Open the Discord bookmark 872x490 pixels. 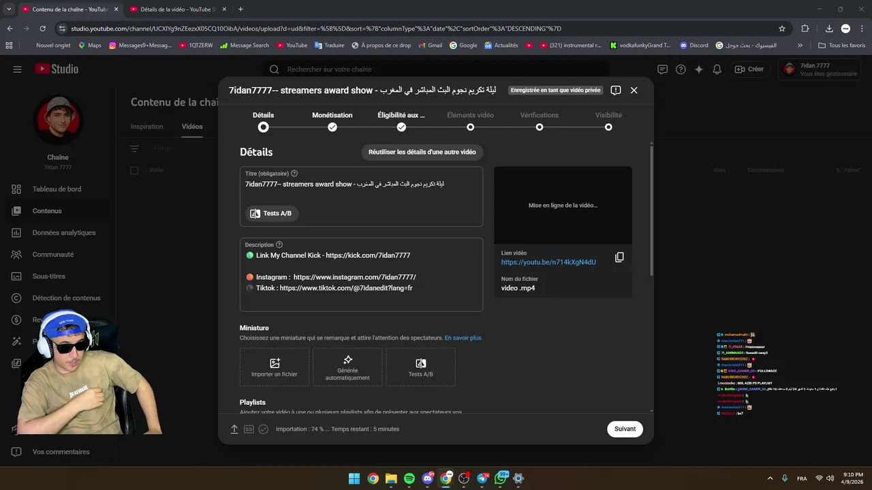(x=692, y=46)
